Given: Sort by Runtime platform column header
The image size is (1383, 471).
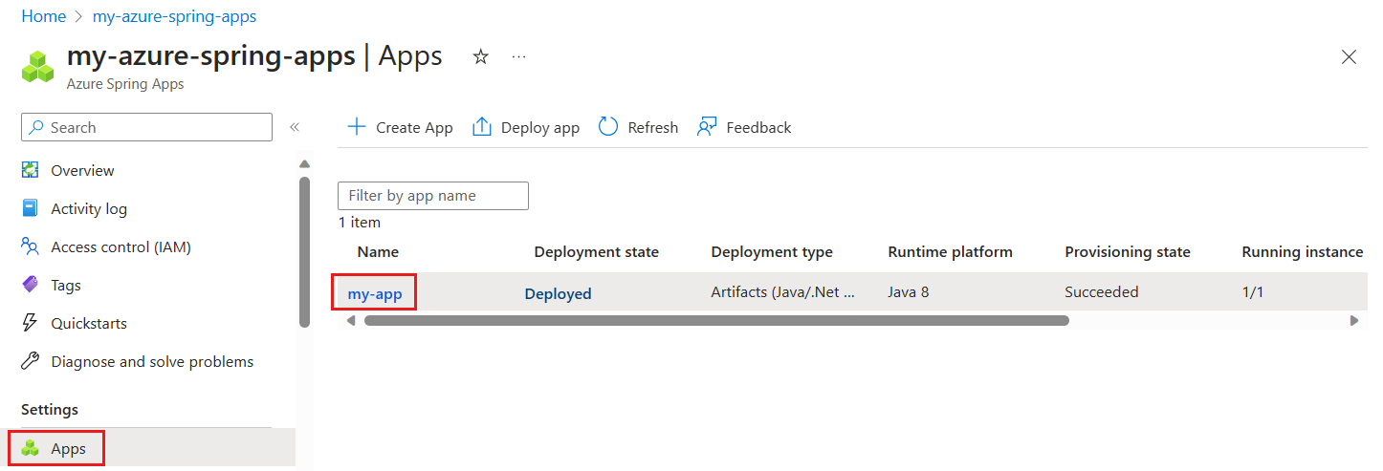Looking at the screenshot, I should [x=950, y=252].
